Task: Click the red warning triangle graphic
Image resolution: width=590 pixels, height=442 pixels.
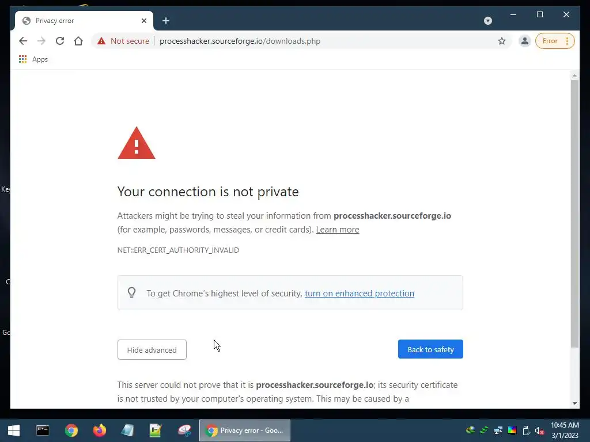Action: click(x=136, y=143)
